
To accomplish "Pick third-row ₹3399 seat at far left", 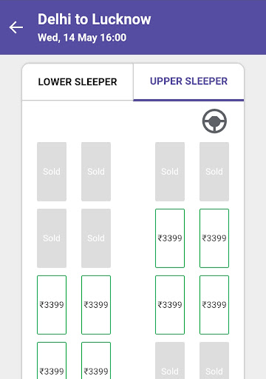I will [x=52, y=305].
